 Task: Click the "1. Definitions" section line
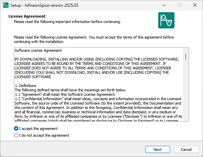[25, 86]
